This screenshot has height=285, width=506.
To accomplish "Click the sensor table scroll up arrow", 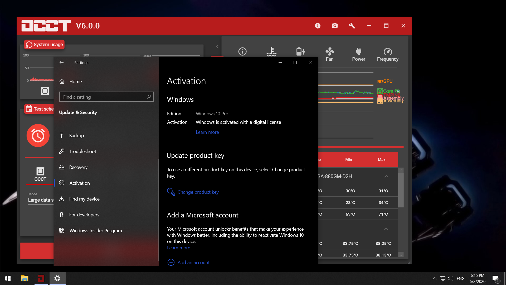I will pyautogui.click(x=401, y=170).
